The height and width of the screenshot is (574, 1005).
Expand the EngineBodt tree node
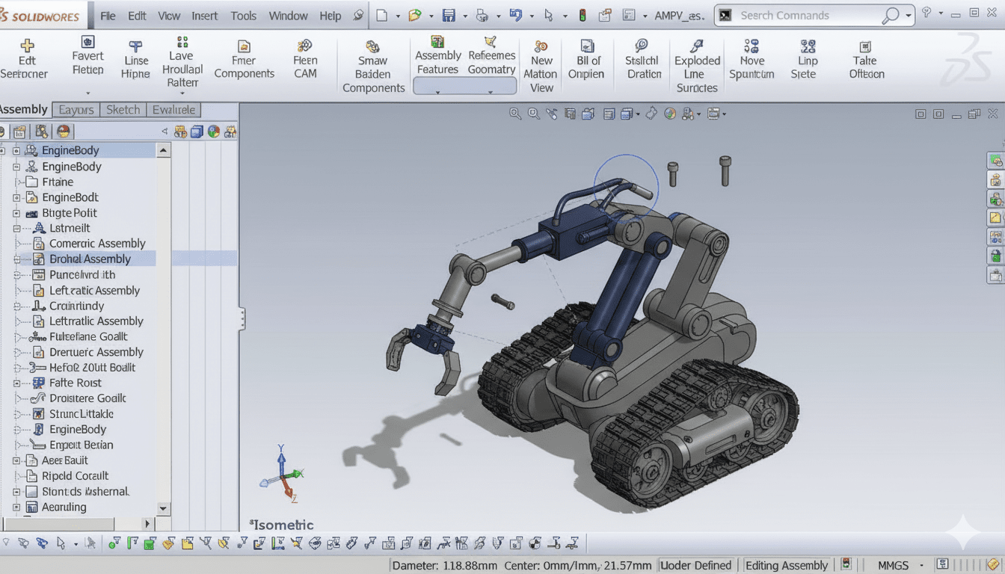[17, 198]
